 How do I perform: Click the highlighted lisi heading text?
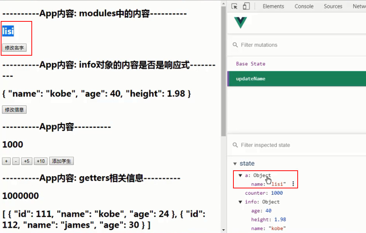[8, 31]
